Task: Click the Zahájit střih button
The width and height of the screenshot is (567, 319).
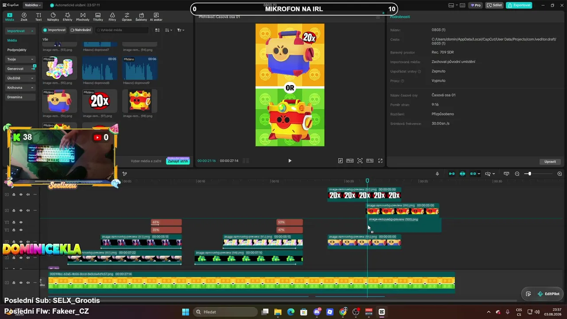Action: coord(178,161)
